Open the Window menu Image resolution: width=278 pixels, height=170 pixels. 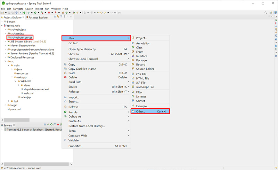coord(56,9)
